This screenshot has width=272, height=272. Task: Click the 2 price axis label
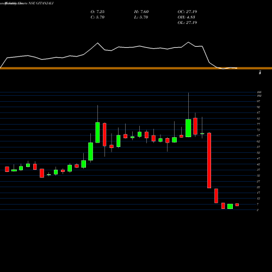coord(258,210)
